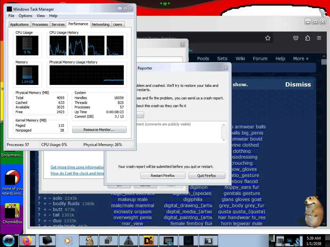Screen dimensions: 330x247
Task: Click Quit Firefox button
Action: (207, 176)
